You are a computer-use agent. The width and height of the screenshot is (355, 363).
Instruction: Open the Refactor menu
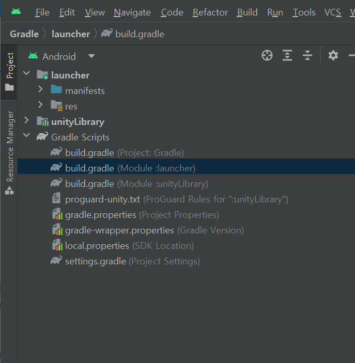point(210,12)
